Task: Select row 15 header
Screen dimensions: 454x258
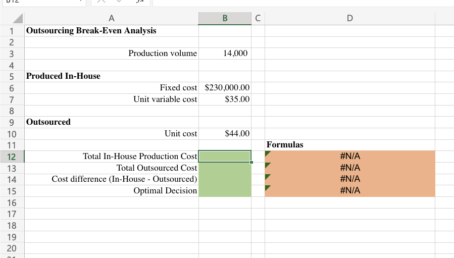Action: click(12, 191)
